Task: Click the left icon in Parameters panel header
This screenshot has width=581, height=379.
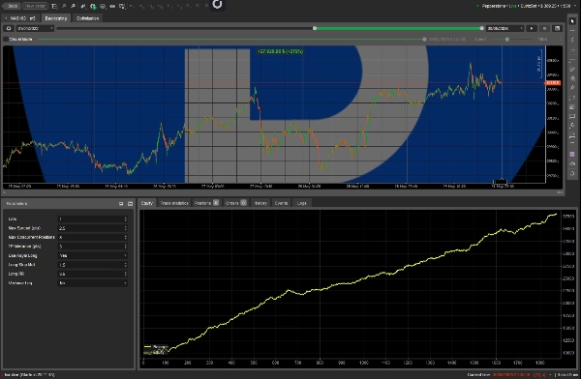Action: click(x=121, y=204)
